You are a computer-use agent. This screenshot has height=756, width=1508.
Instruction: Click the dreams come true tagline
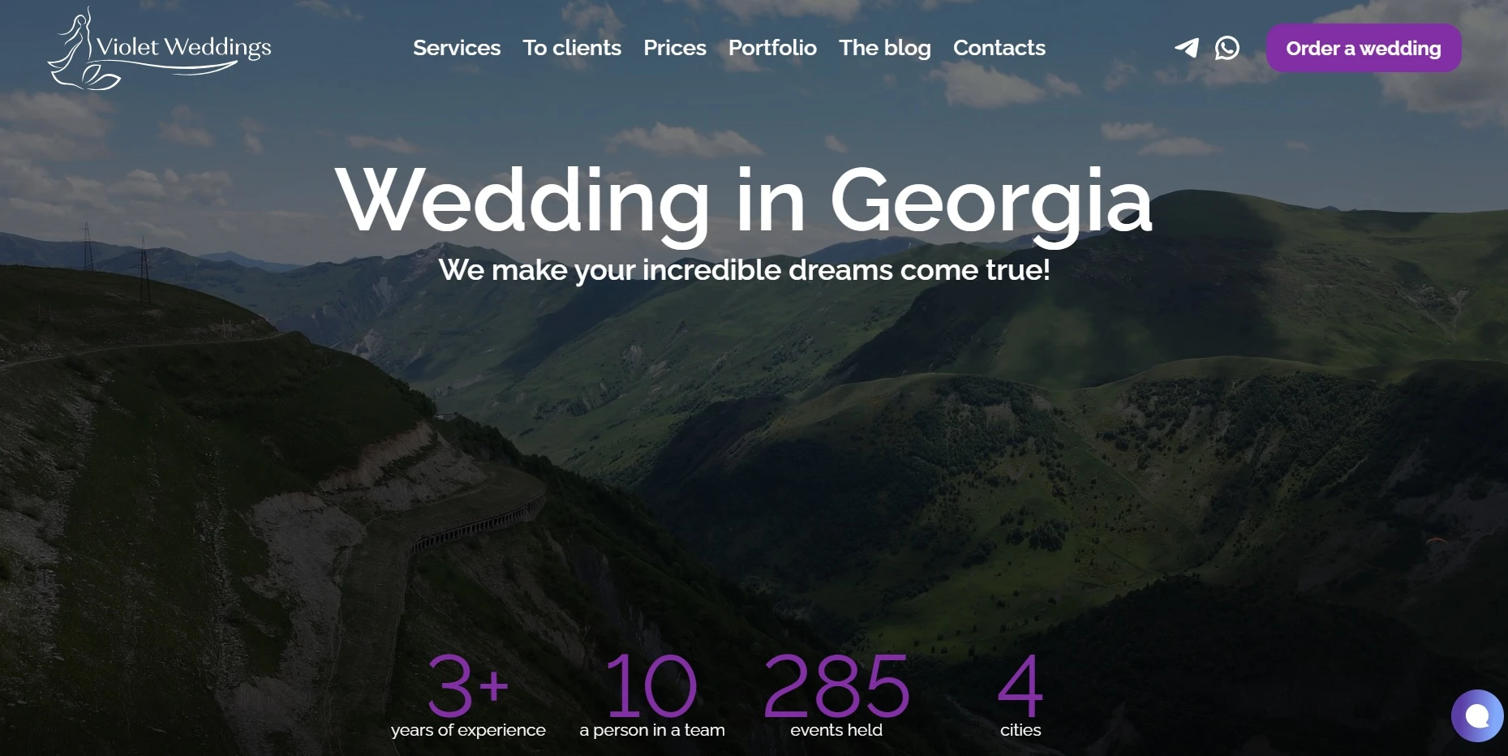coord(744,270)
